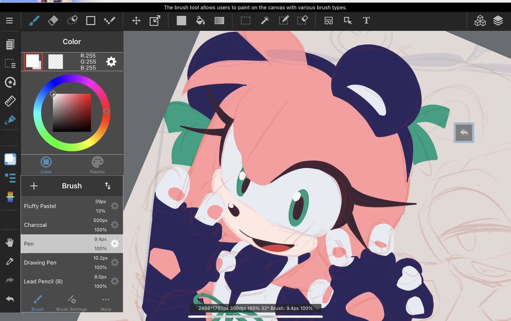Select the transparent color swatch
This screenshot has height=321, width=511.
(x=55, y=62)
